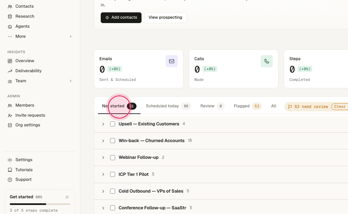Click the Get started progress bar
Screen dimensions: 348x214
40,204
